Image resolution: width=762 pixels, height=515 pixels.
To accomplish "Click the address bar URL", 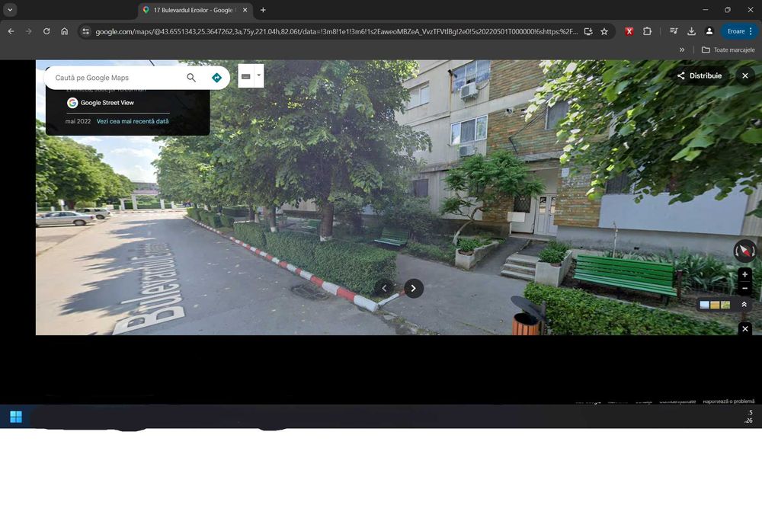I will [x=336, y=31].
